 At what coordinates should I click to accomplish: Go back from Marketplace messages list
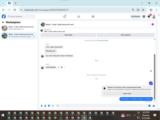[x=3, y=22]
